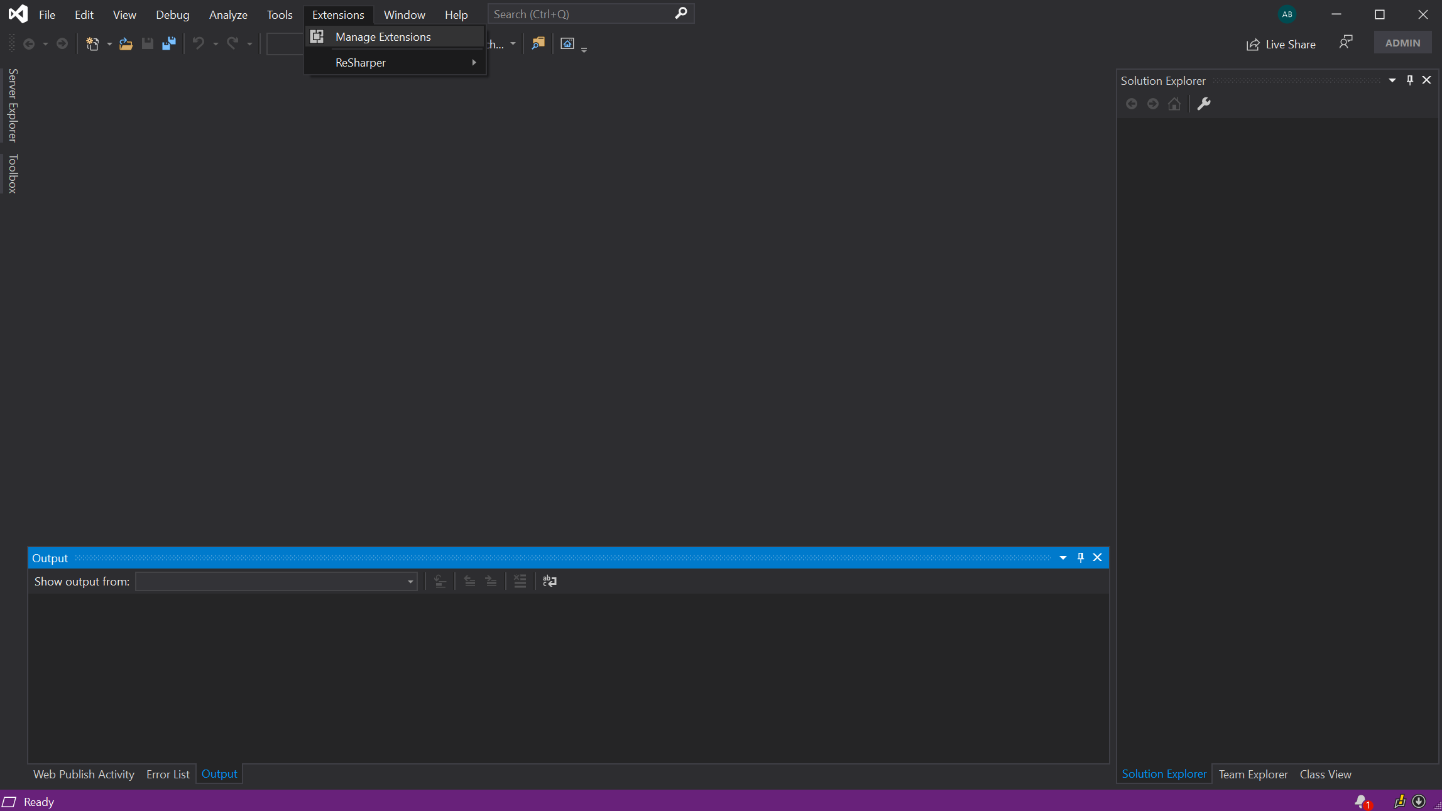Click the Live Share button

[x=1281, y=44]
